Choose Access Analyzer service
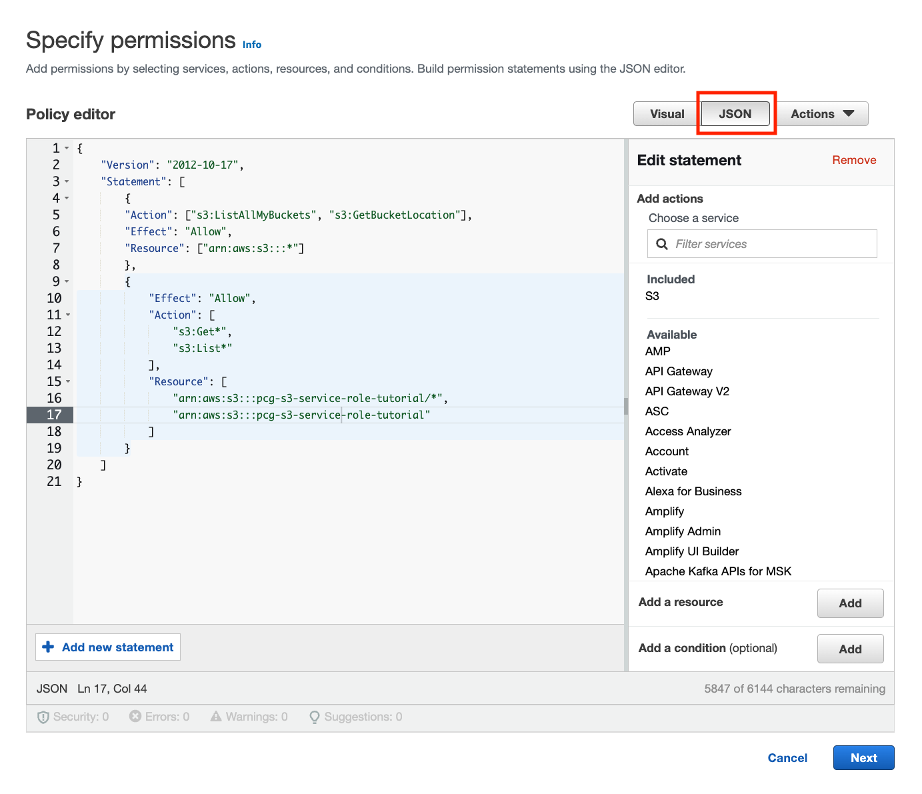Viewport: 922px width, 794px height. coord(688,431)
